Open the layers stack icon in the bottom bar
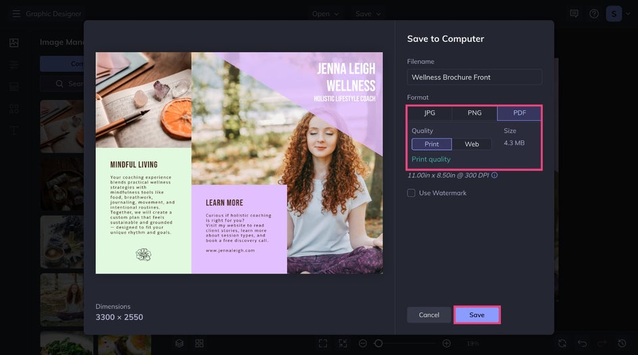Viewport: 638px width, 355px height. [x=180, y=344]
